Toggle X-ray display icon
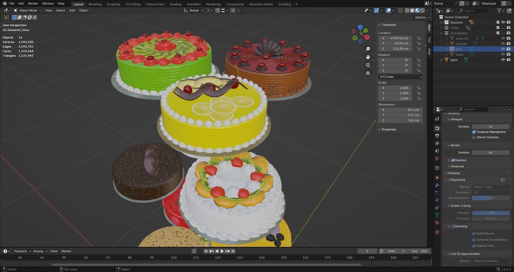The height and width of the screenshot is (272, 514). [x=400, y=10]
